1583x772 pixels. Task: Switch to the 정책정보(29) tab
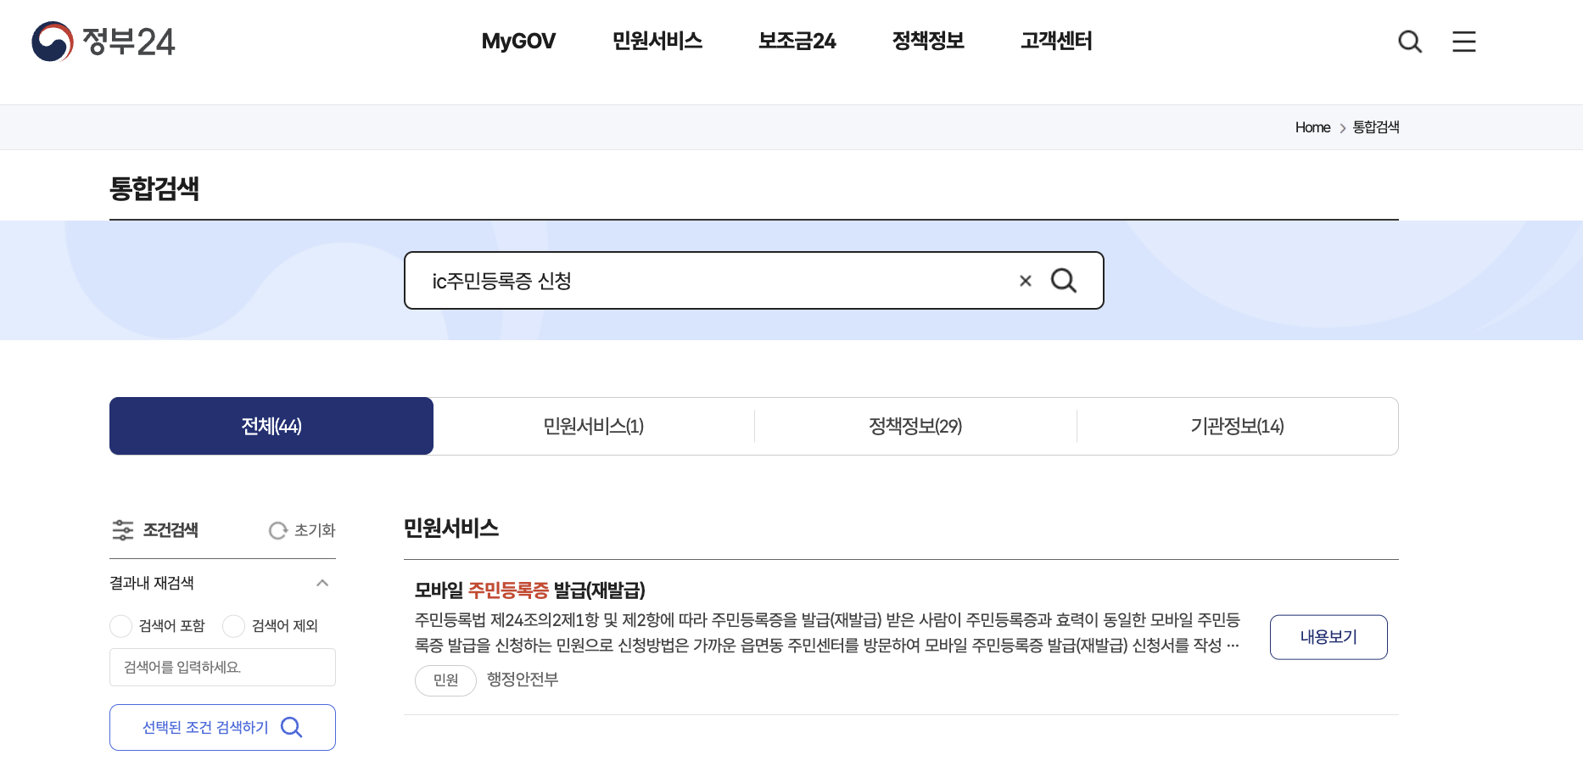point(915,426)
